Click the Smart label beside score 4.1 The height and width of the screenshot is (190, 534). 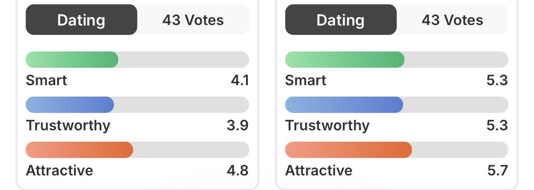pos(47,81)
